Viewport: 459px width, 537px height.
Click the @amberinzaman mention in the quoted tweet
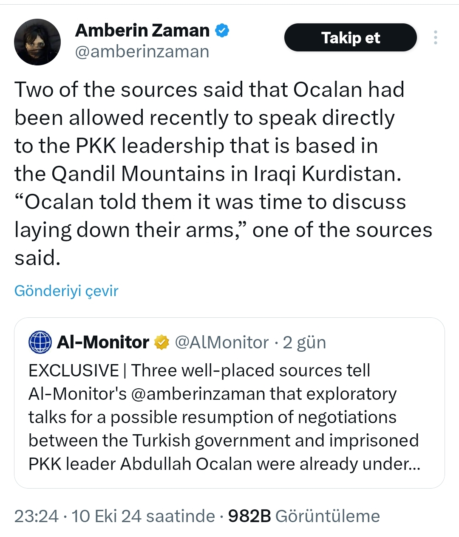(x=200, y=393)
